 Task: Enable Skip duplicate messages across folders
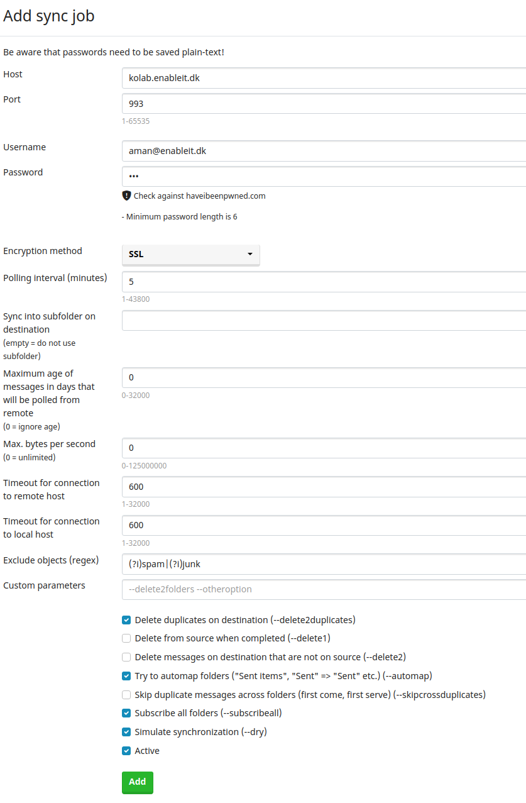pos(126,695)
